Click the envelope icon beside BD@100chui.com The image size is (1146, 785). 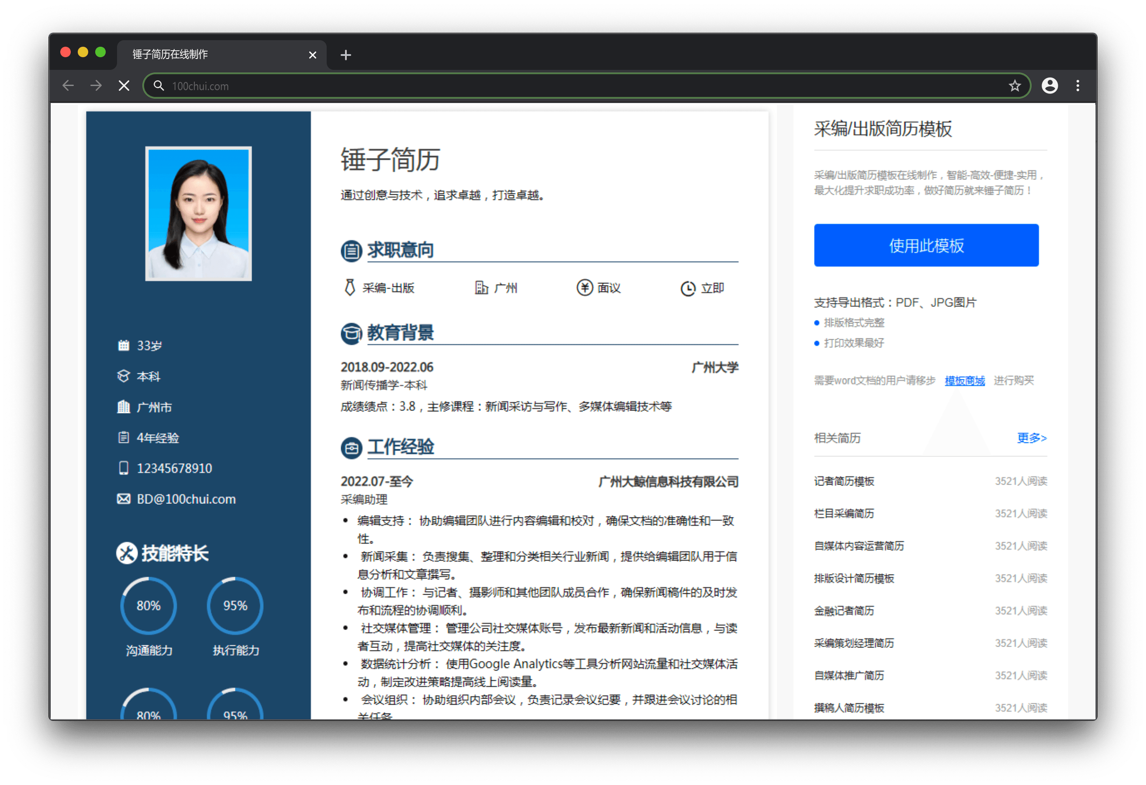(x=123, y=499)
